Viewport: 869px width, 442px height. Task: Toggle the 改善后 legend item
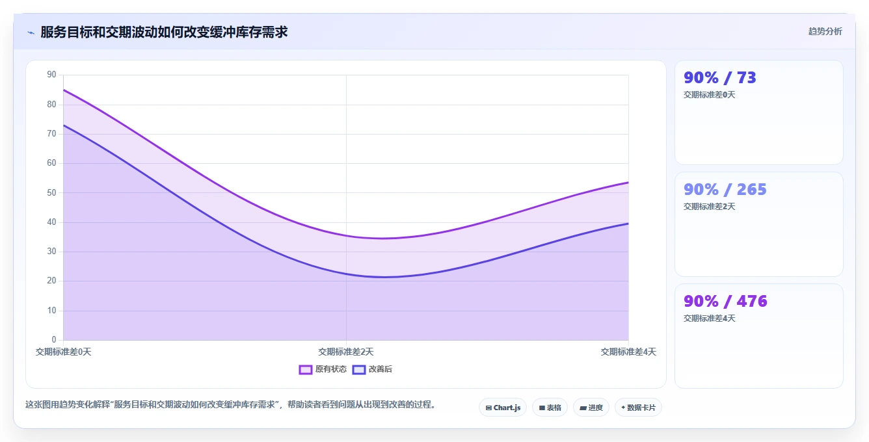372,369
